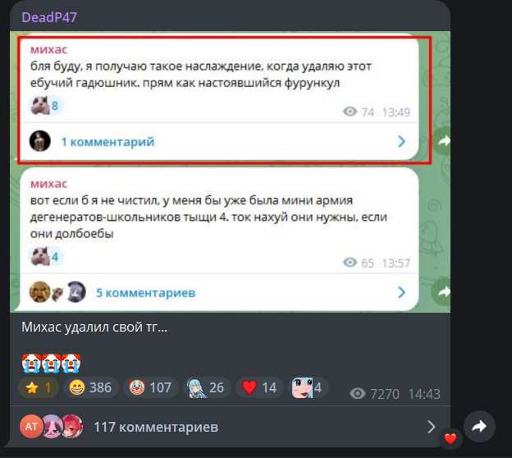
Task: Click the cat reaction with count 4
Action: point(46,256)
